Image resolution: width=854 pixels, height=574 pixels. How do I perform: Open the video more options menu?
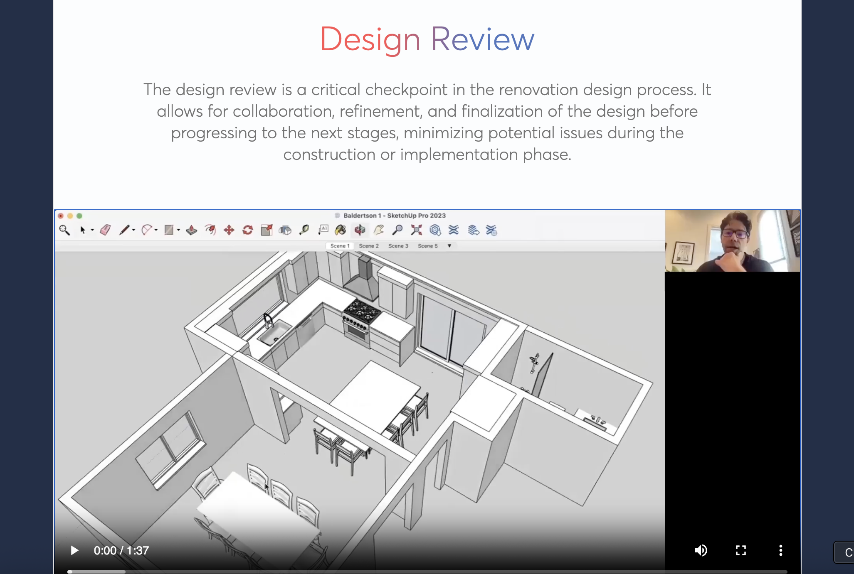(780, 550)
